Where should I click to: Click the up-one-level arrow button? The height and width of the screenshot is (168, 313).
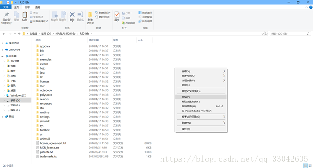[x=19, y=34]
